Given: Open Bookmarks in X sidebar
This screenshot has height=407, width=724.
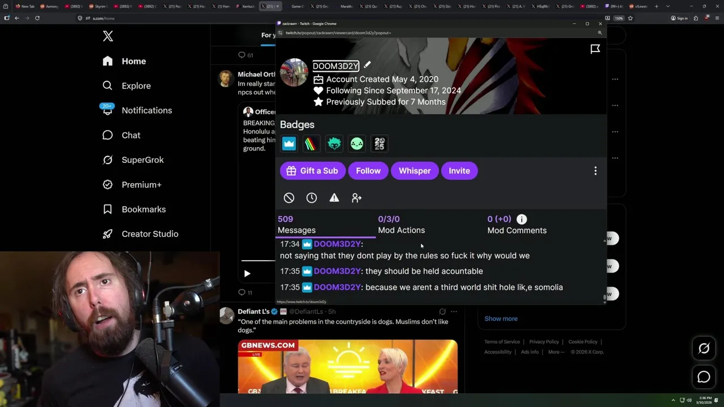Looking at the screenshot, I should (x=134, y=209).
